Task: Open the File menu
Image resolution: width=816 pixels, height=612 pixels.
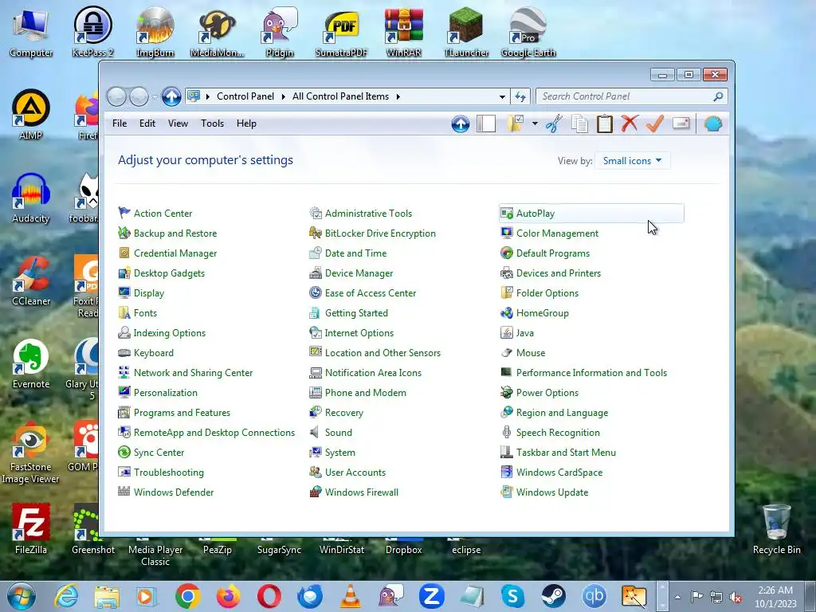Action: [x=120, y=124]
